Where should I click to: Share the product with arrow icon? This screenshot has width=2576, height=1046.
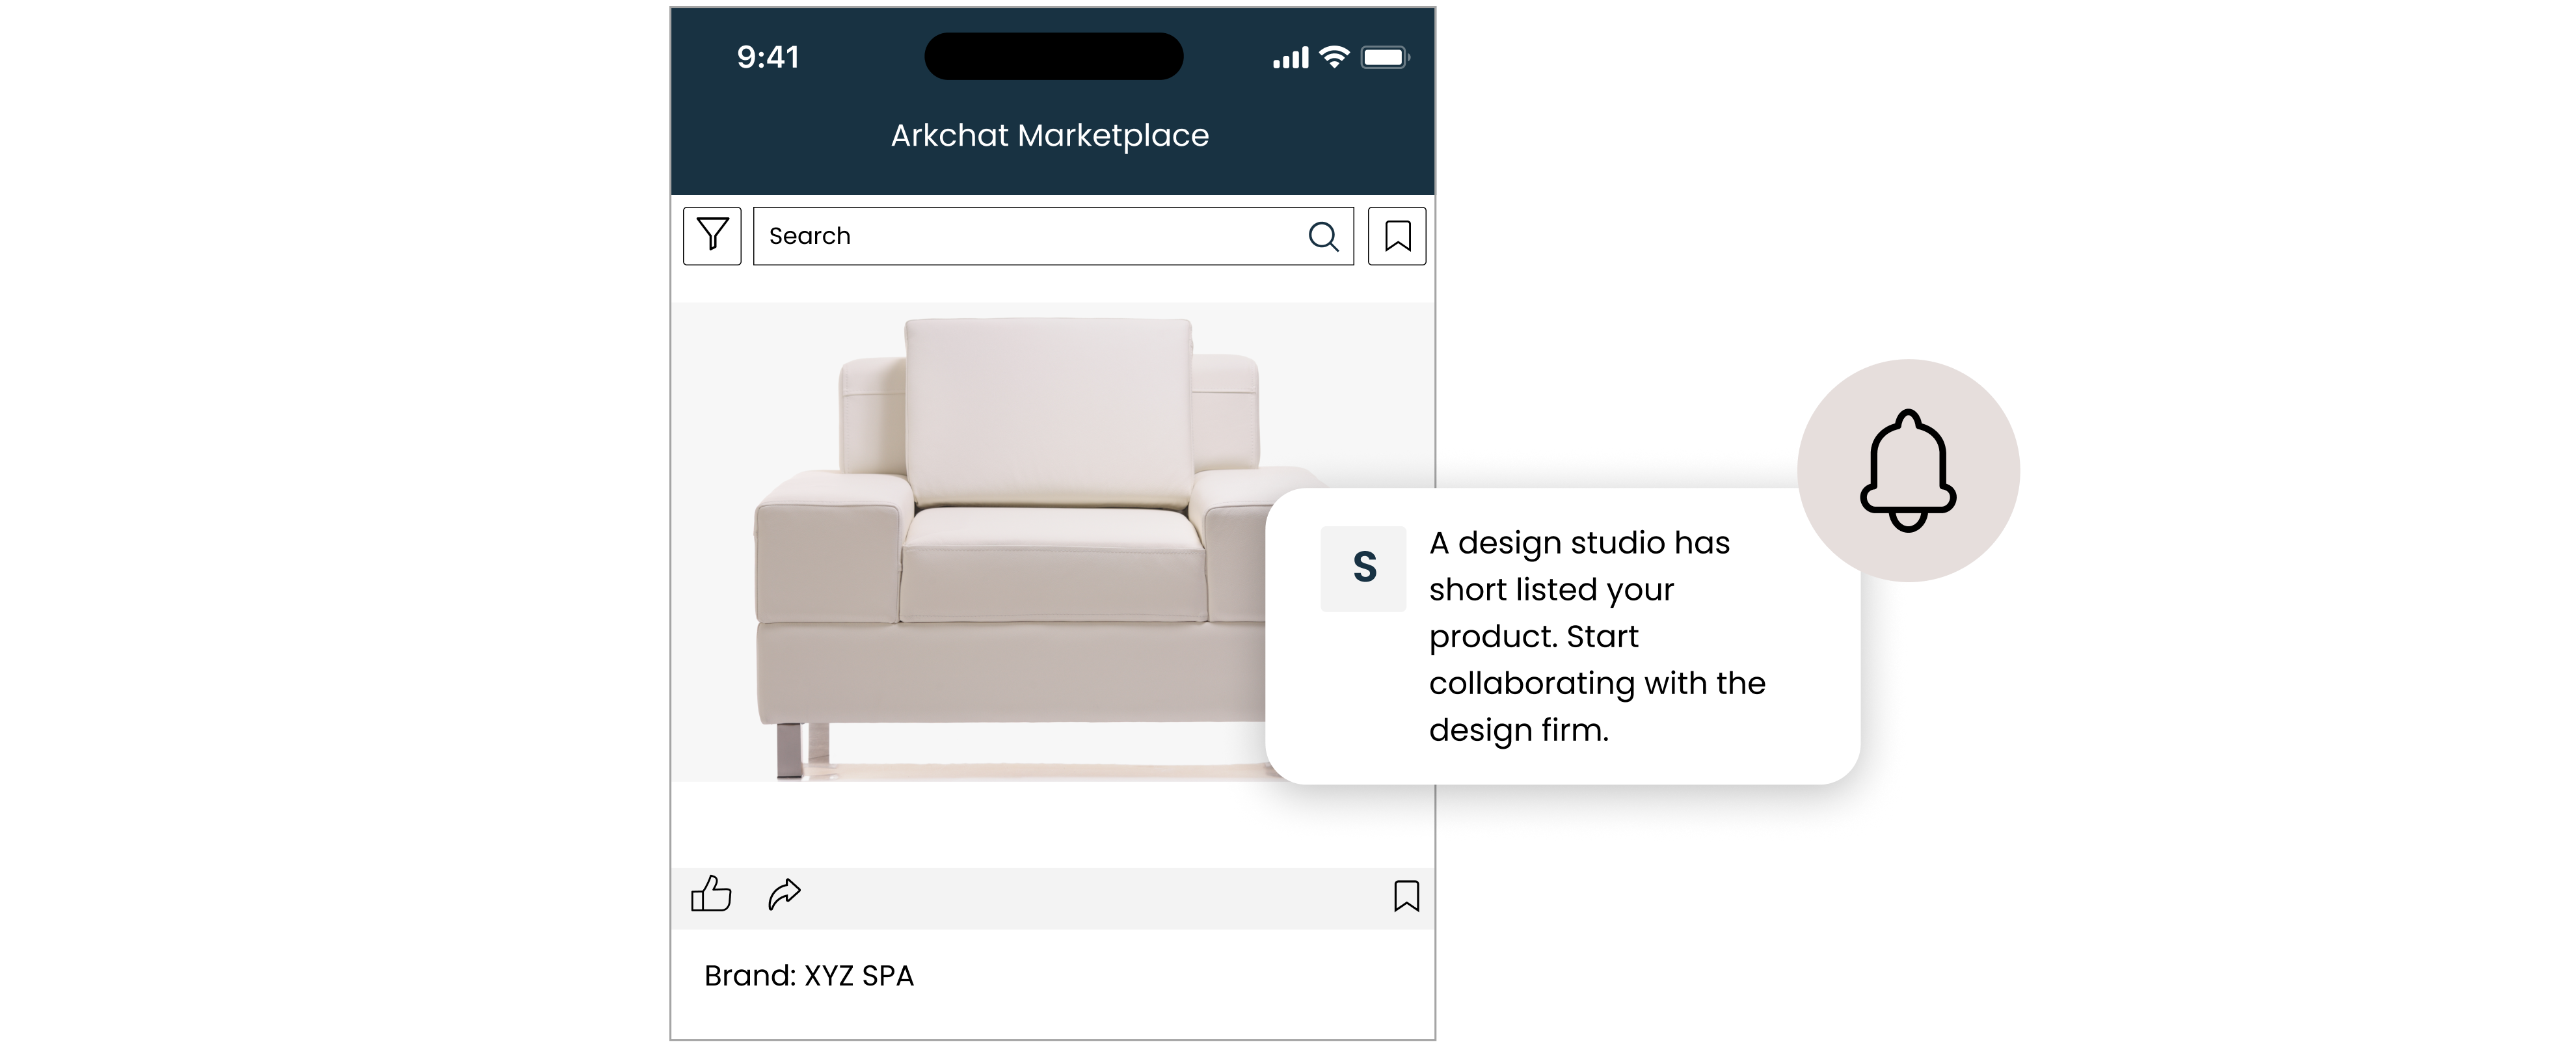[785, 894]
